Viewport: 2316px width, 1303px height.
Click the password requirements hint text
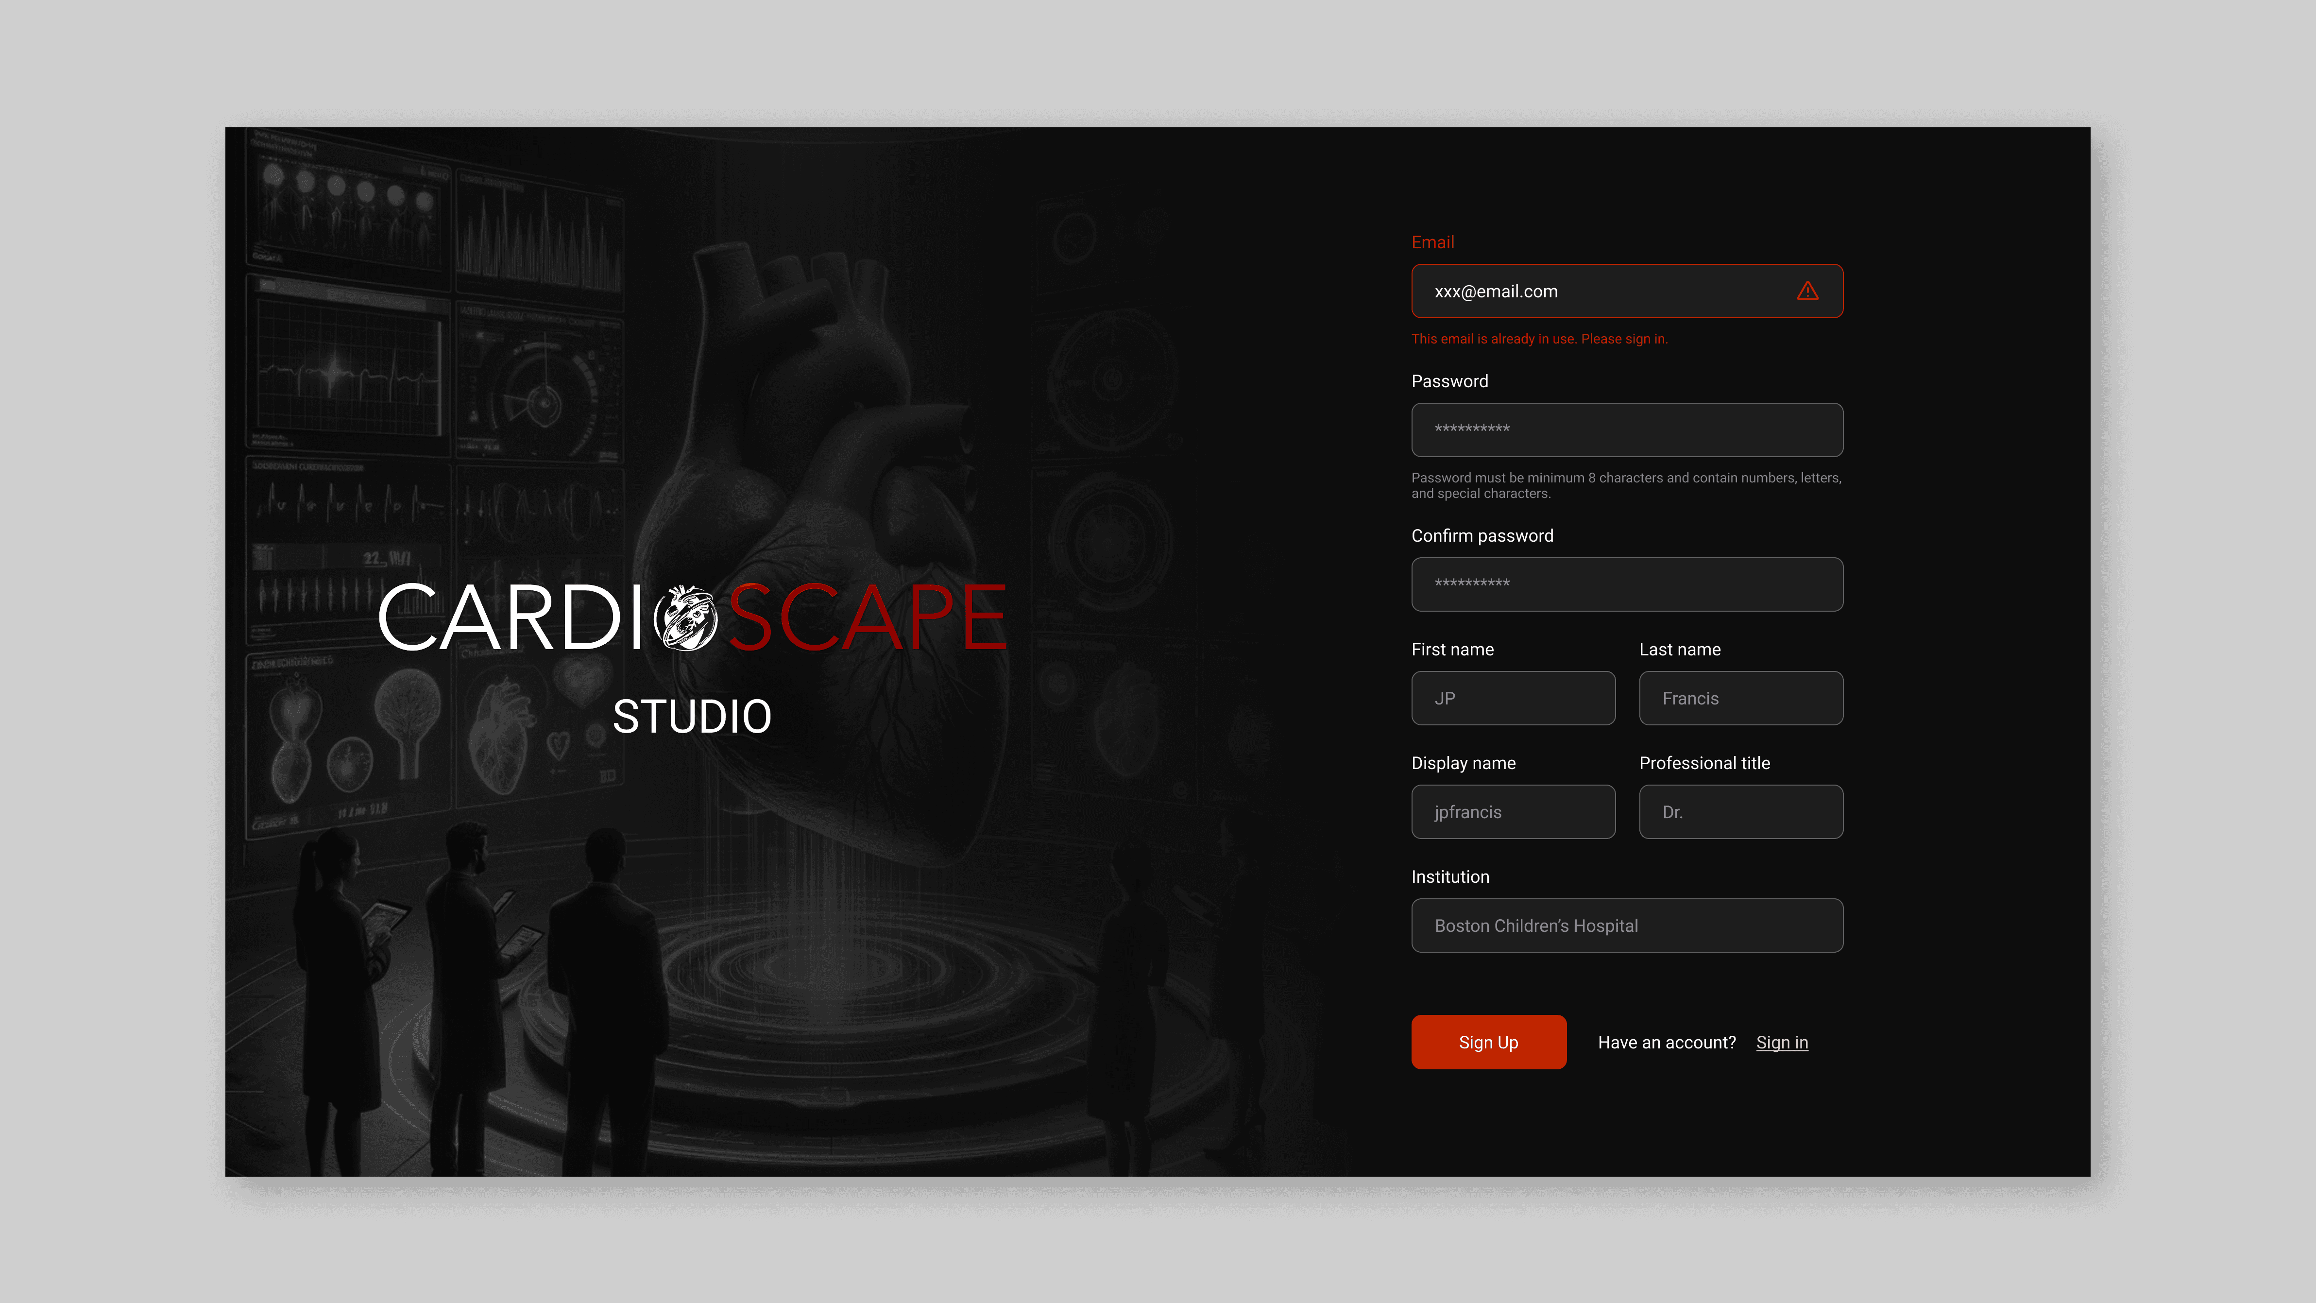[x=1625, y=486]
